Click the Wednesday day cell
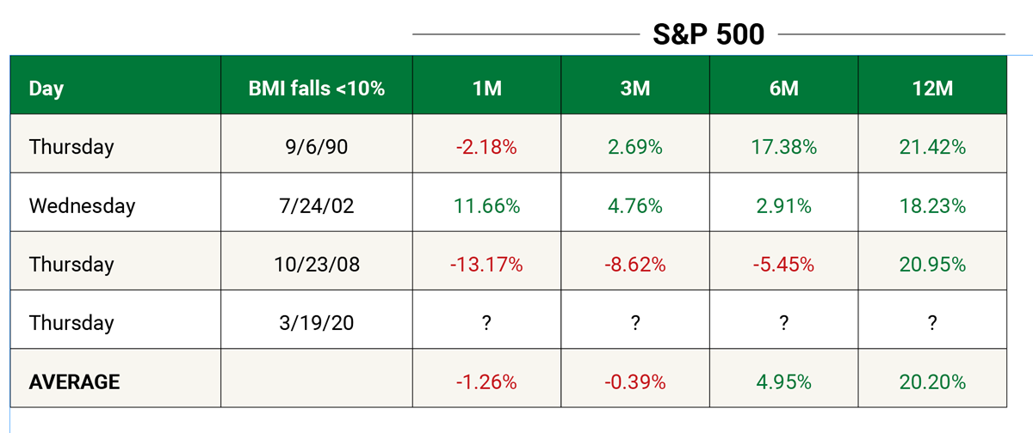Image resolution: width=1033 pixels, height=433 pixels. pos(82,206)
